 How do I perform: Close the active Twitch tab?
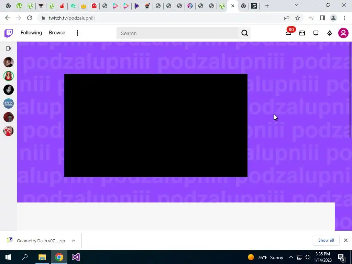(233, 6)
